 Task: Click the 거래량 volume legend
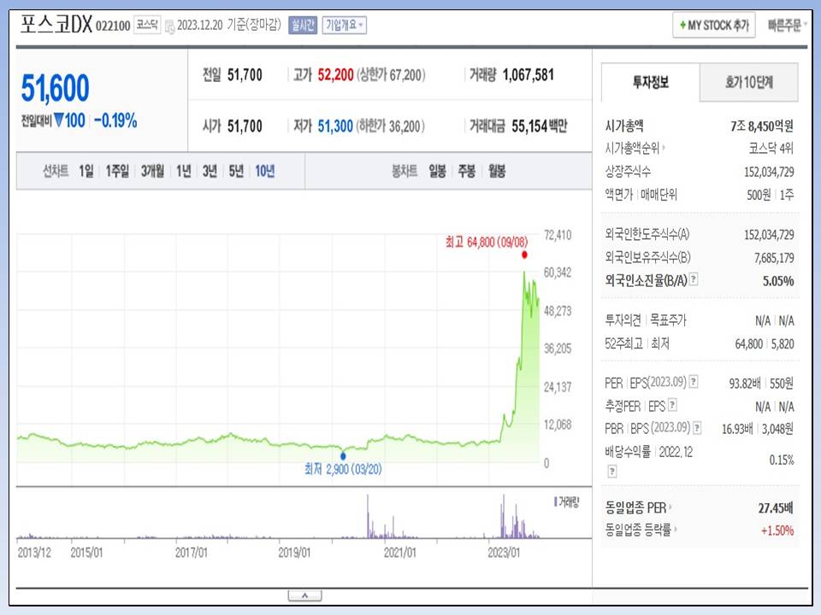pyautogui.click(x=566, y=502)
